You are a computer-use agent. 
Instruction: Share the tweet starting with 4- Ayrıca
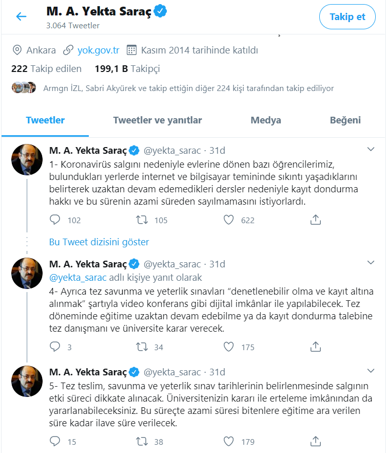tap(316, 347)
